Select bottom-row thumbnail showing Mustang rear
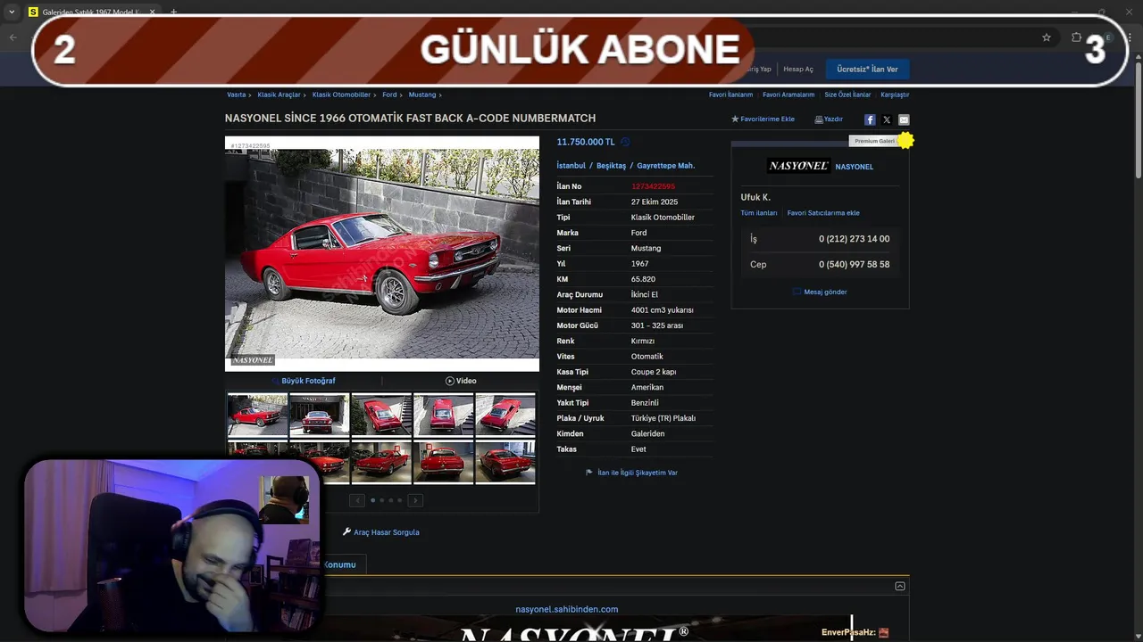Image resolution: width=1143 pixels, height=642 pixels. pyautogui.click(x=443, y=462)
